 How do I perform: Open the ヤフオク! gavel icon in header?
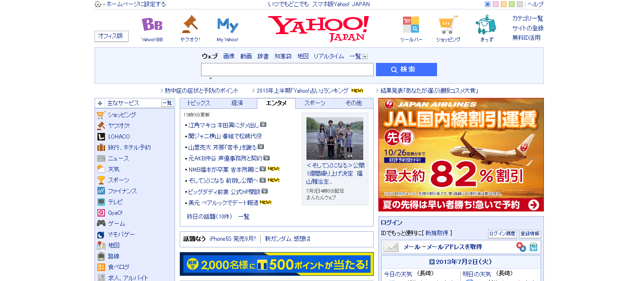pos(190,24)
